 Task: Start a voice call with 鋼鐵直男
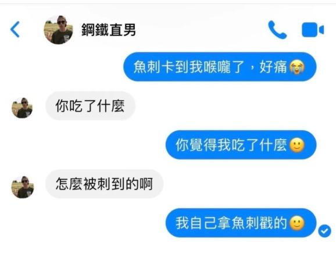[277, 30]
